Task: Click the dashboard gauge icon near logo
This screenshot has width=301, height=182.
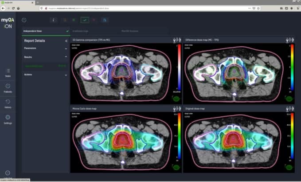Action: [24, 20]
